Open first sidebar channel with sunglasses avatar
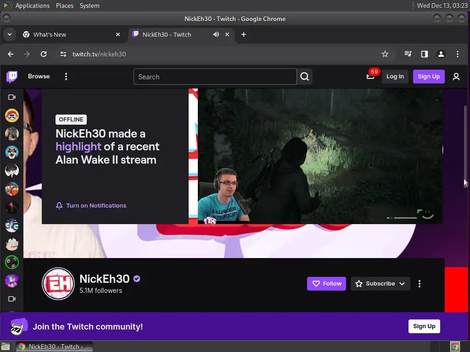470x352 pixels. click(x=12, y=115)
